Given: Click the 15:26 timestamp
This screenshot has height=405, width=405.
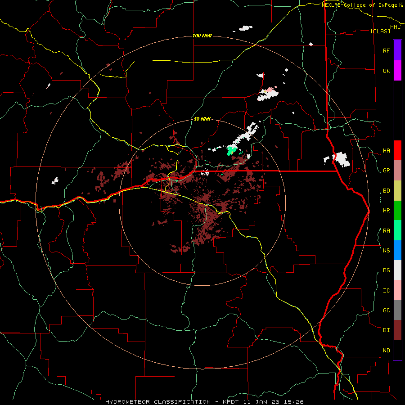Looking at the screenshot, I should click(293, 402).
